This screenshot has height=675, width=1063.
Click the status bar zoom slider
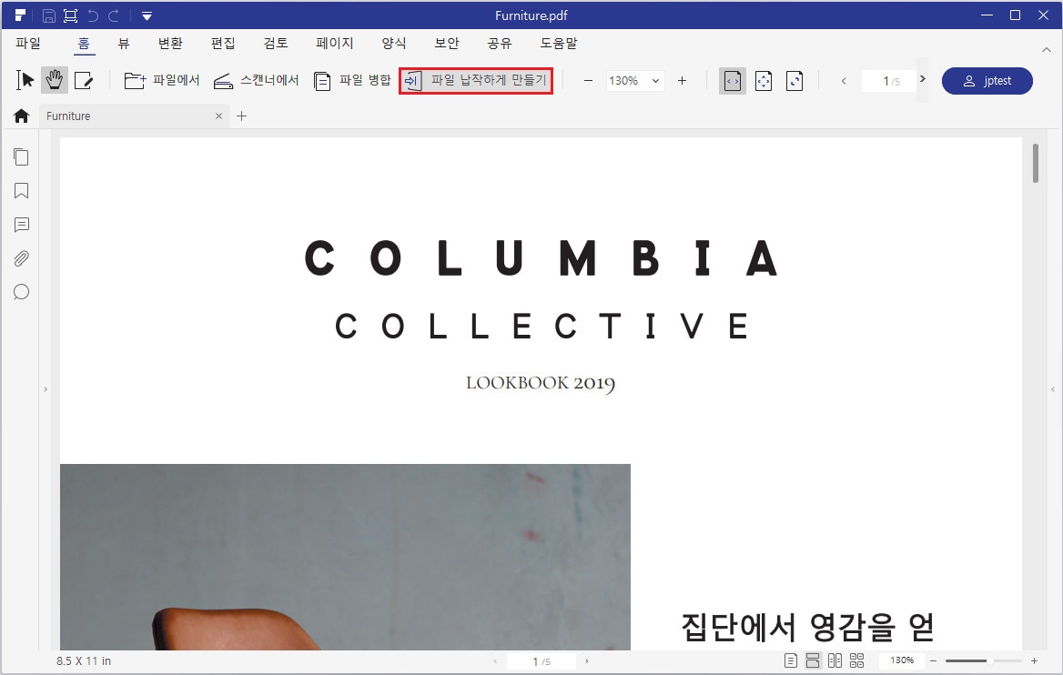tap(984, 660)
